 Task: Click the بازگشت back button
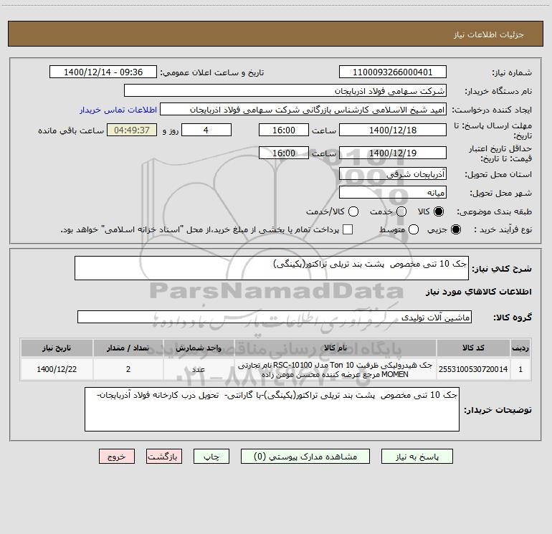164,457
